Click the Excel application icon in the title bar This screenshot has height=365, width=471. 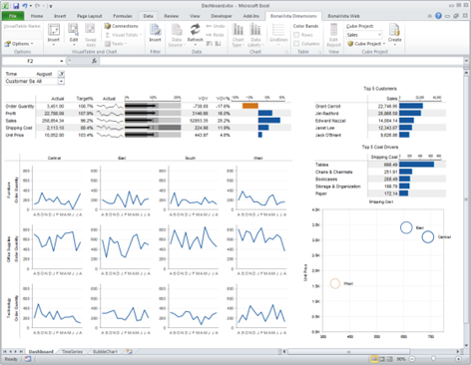click(6, 6)
